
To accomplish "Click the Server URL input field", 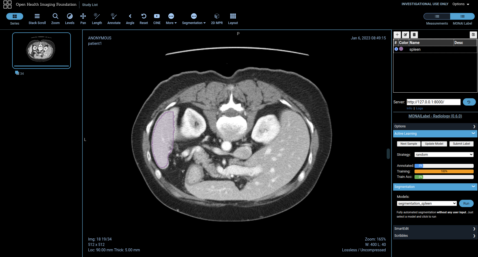I will click(x=434, y=102).
